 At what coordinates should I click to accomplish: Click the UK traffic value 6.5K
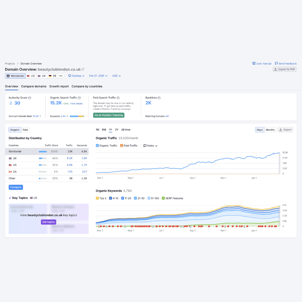[70, 158]
